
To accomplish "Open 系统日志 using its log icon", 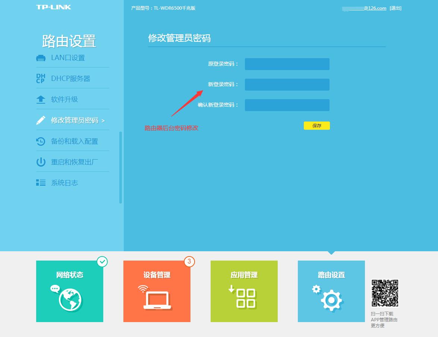I will (41, 183).
